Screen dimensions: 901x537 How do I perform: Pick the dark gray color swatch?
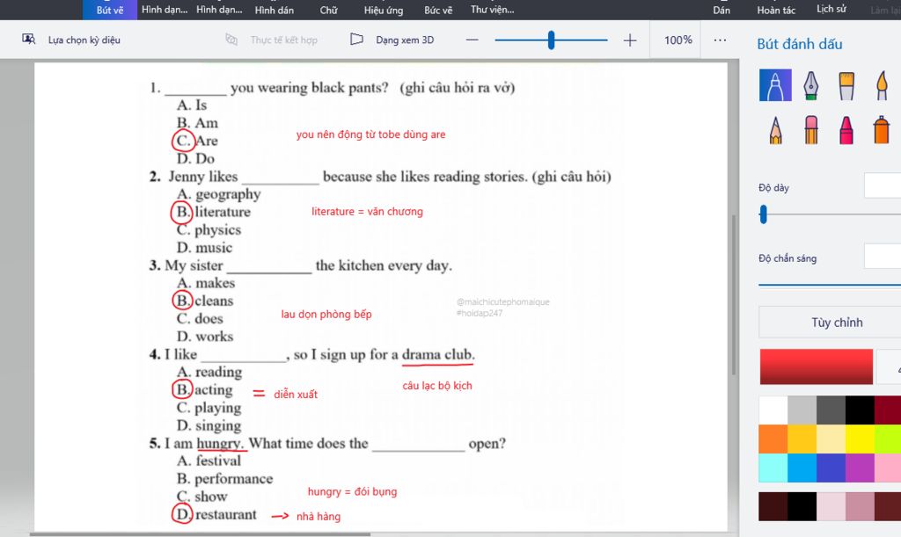pyautogui.click(x=831, y=410)
